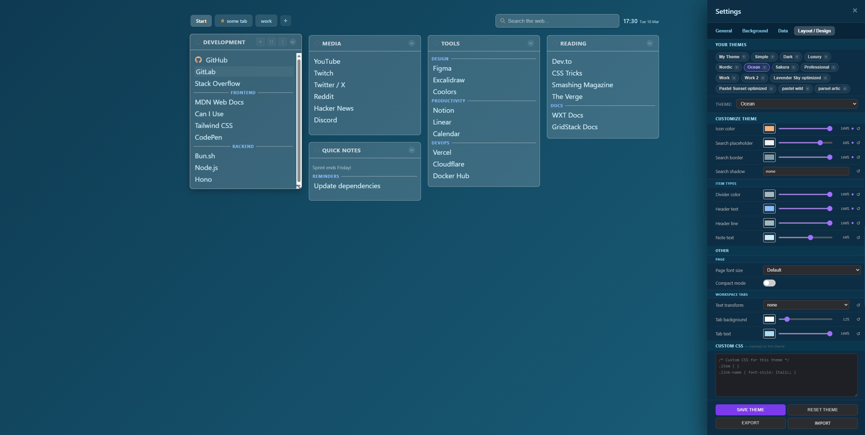Click the web search input field
The image size is (865, 435).
(x=557, y=21)
